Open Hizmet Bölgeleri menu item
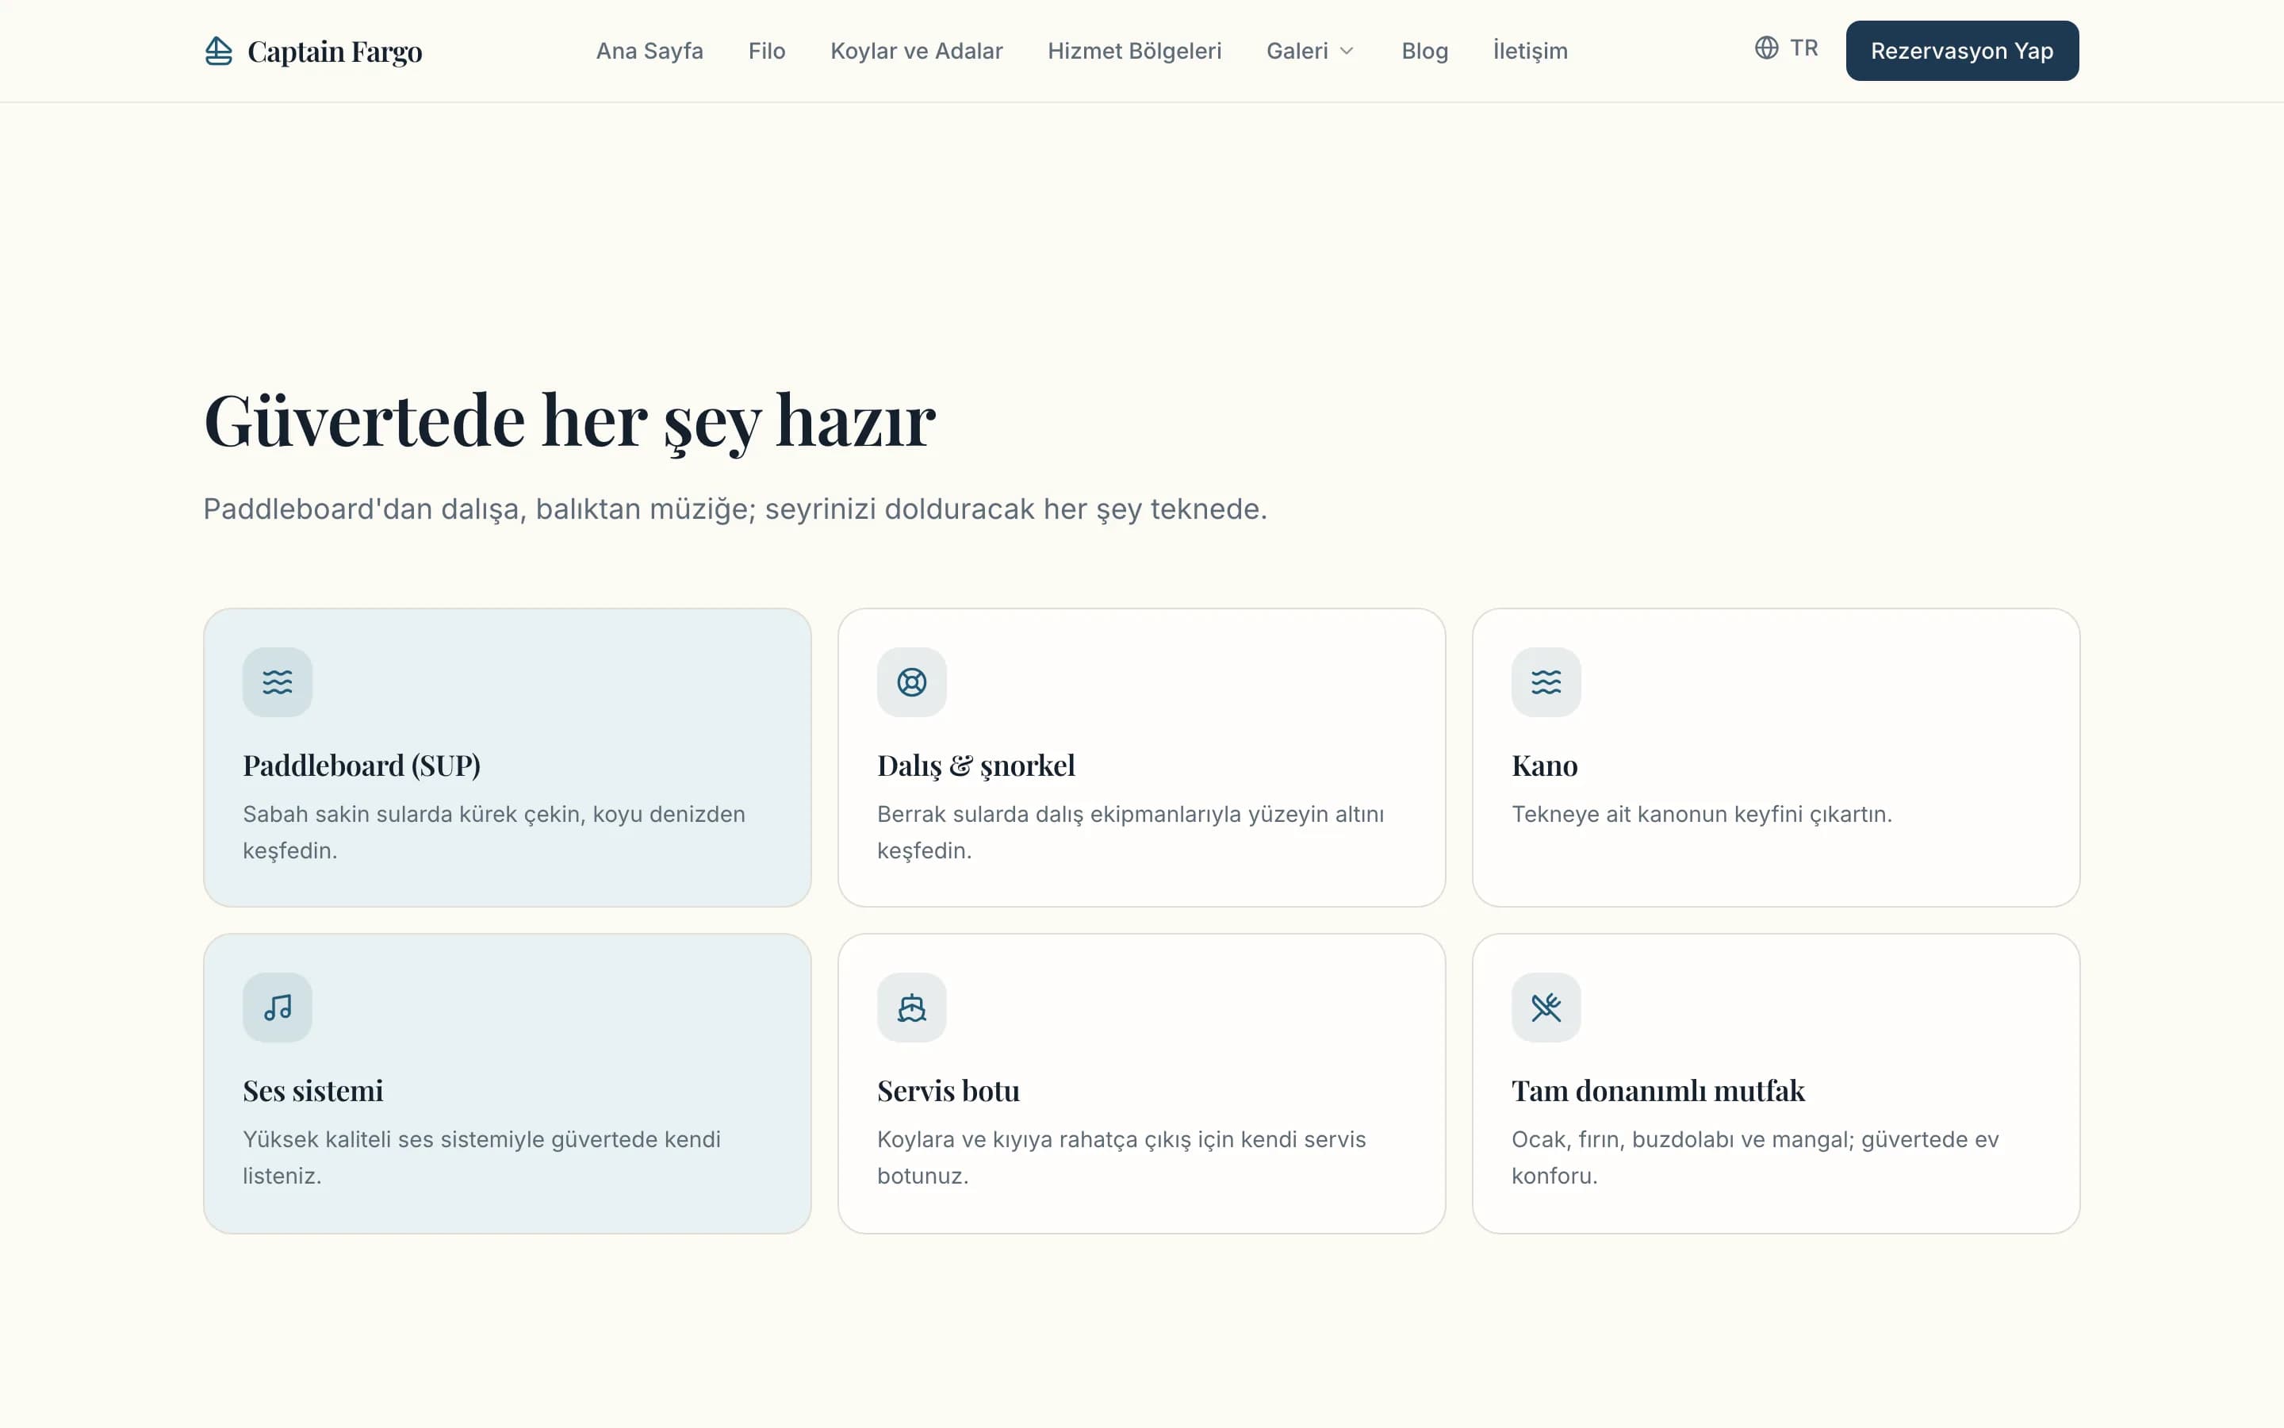 tap(1134, 51)
